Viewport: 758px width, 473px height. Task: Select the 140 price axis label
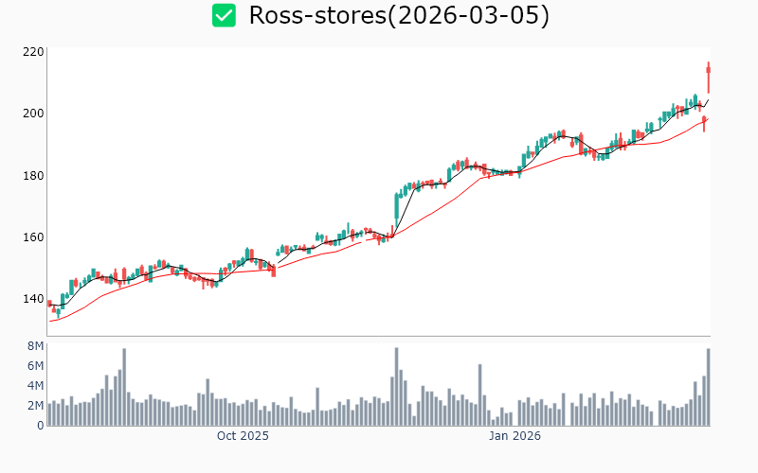[33, 300]
